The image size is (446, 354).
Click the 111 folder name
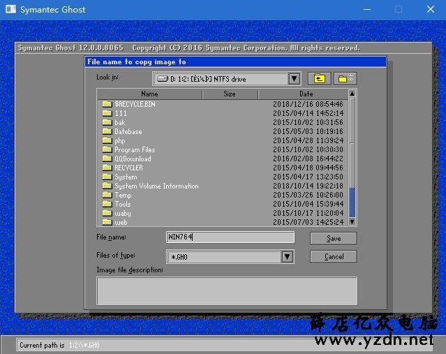tap(121, 113)
